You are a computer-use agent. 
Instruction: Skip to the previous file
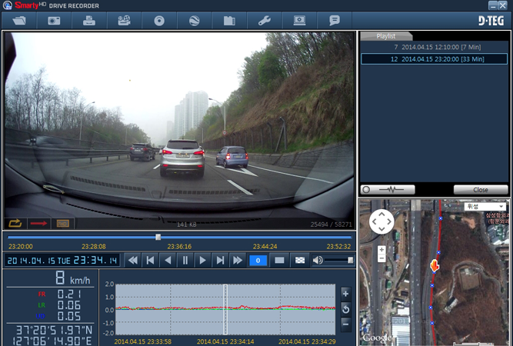click(x=150, y=261)
